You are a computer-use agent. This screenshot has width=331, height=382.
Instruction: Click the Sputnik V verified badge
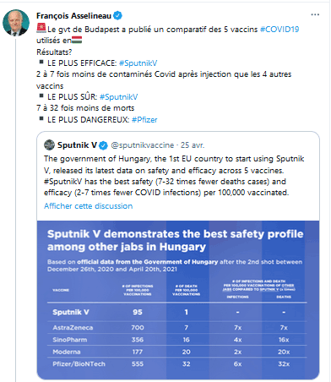103,145
